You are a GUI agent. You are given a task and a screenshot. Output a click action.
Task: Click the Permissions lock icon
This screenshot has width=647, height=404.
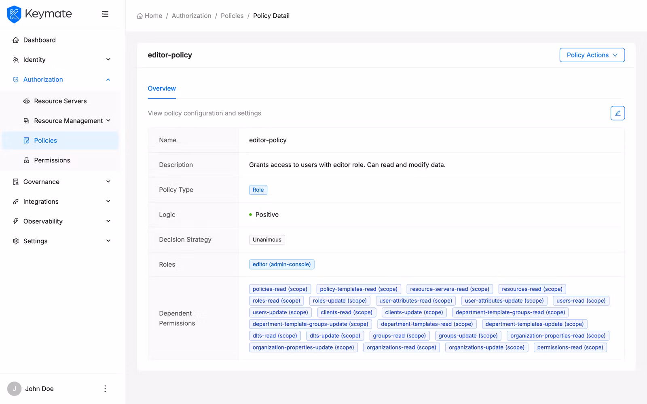coord(26,160)
